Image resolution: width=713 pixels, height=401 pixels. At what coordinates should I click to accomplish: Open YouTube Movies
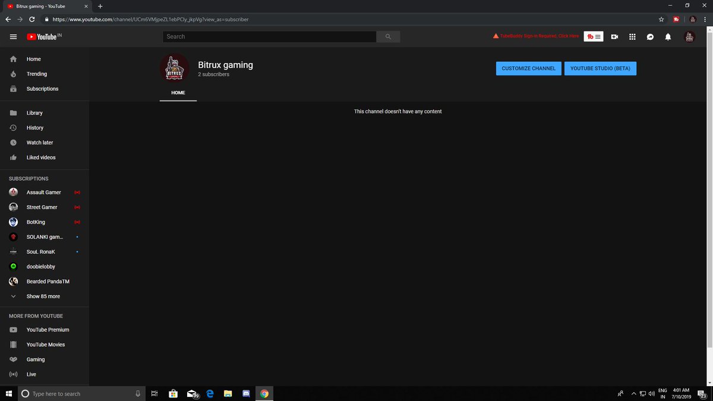point(45,345)
